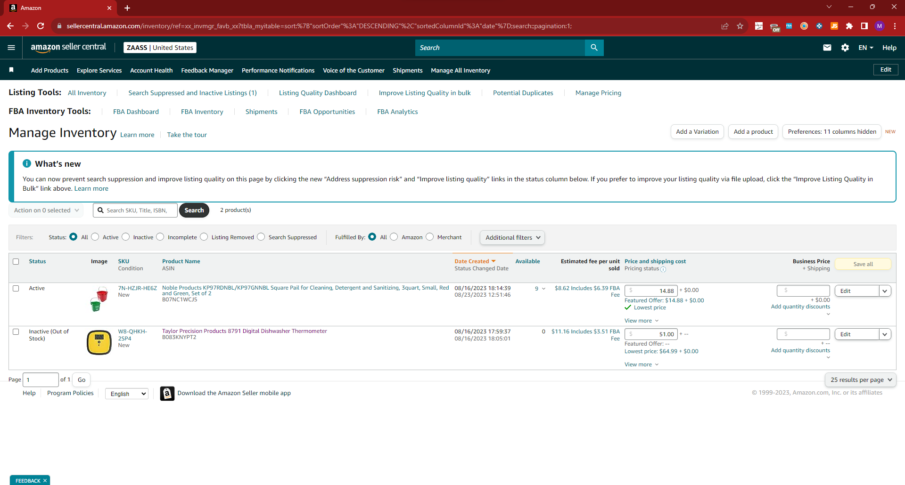The width and height of the screenshot is (905, 485).
Task: Open the EN language dropdown
Action: pyautogui.click(x=866, y=48)
